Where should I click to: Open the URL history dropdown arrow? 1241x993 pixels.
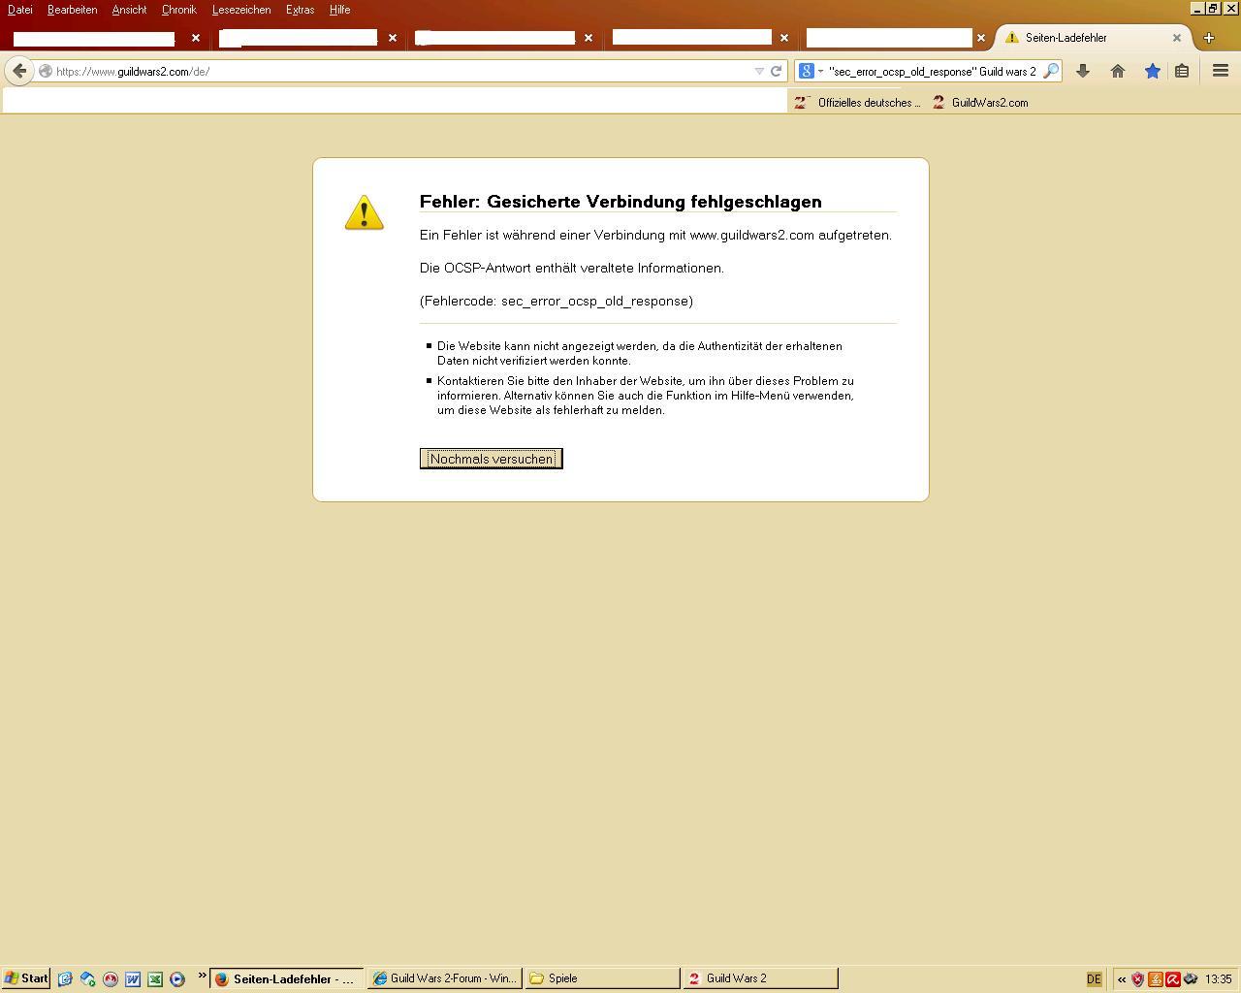click(759, 71)
